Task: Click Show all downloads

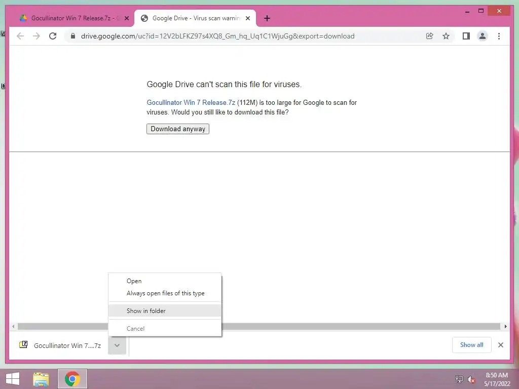Action: (x=472, y=344)
